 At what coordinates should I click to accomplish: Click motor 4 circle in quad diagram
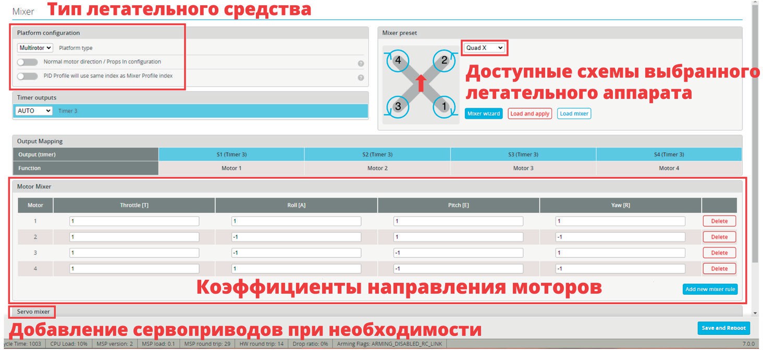click(398, 60)
